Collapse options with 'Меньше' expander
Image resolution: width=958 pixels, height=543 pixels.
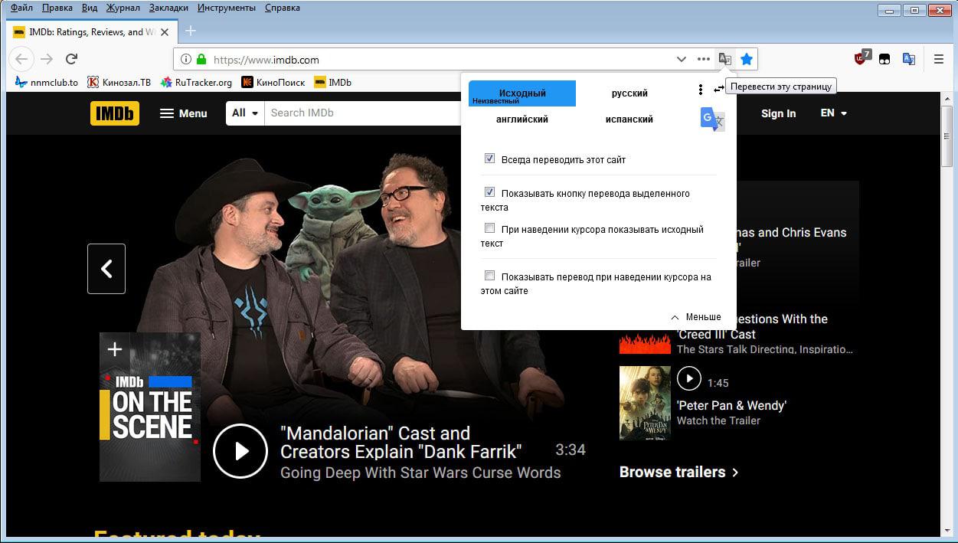tap(696, 317)
